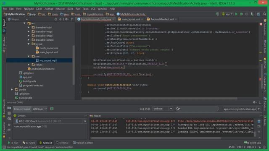269x151 pixels.
Task: Open the app run configuration dropdown
Action: (227, 14)
